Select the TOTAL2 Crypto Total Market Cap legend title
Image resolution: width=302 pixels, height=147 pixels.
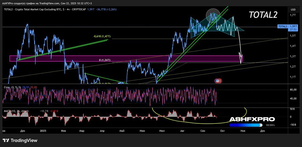click(46, 9)
